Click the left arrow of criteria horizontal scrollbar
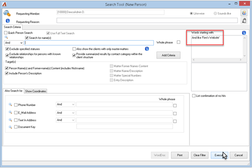 pyautogui.click(x=194, y=60)
